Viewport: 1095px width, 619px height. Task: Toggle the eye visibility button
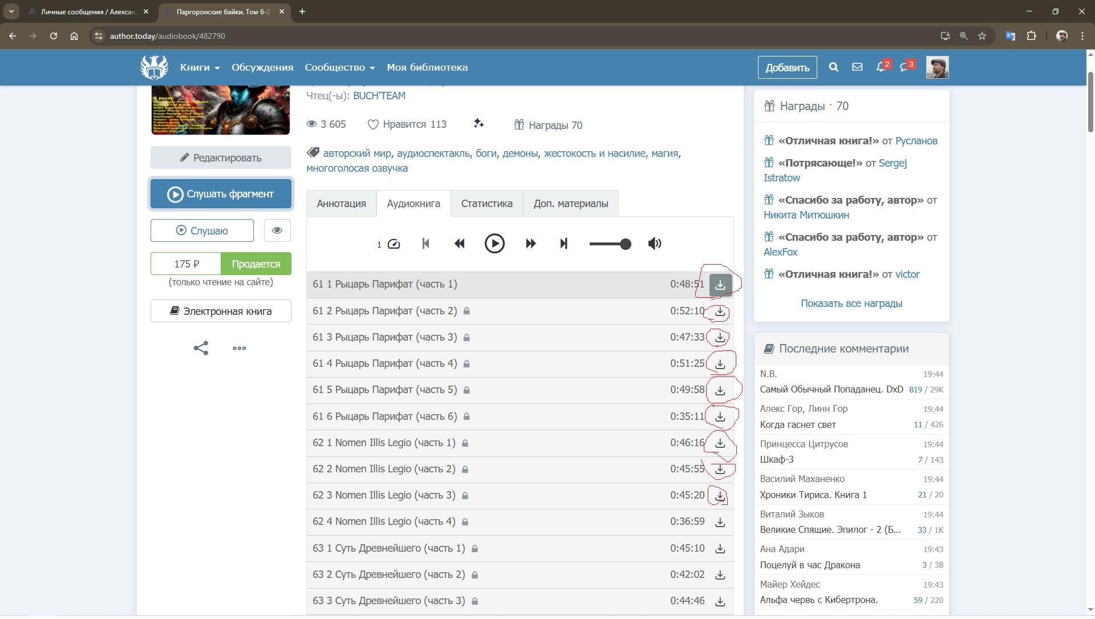277,231
